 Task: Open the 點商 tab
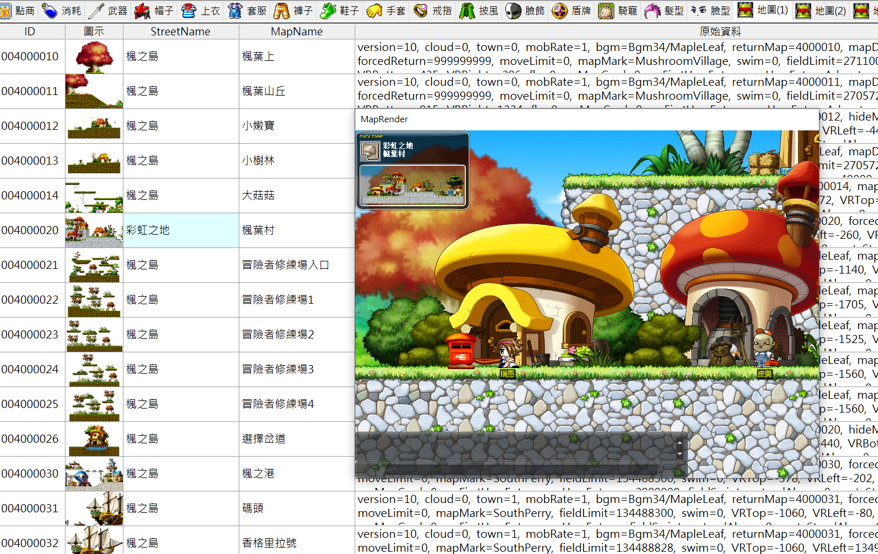tap(18, 10)
